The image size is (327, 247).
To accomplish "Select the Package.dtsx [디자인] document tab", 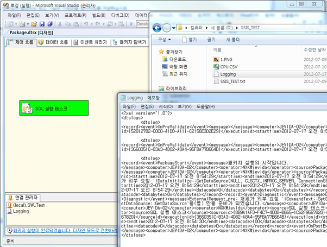I will 31,33.
